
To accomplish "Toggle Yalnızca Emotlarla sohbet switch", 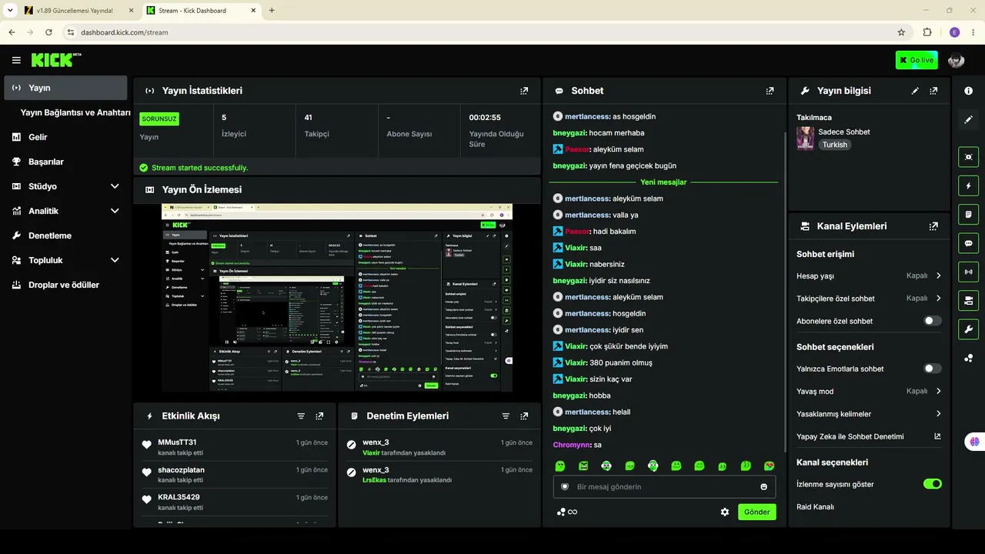I will (x=932, y=369).
